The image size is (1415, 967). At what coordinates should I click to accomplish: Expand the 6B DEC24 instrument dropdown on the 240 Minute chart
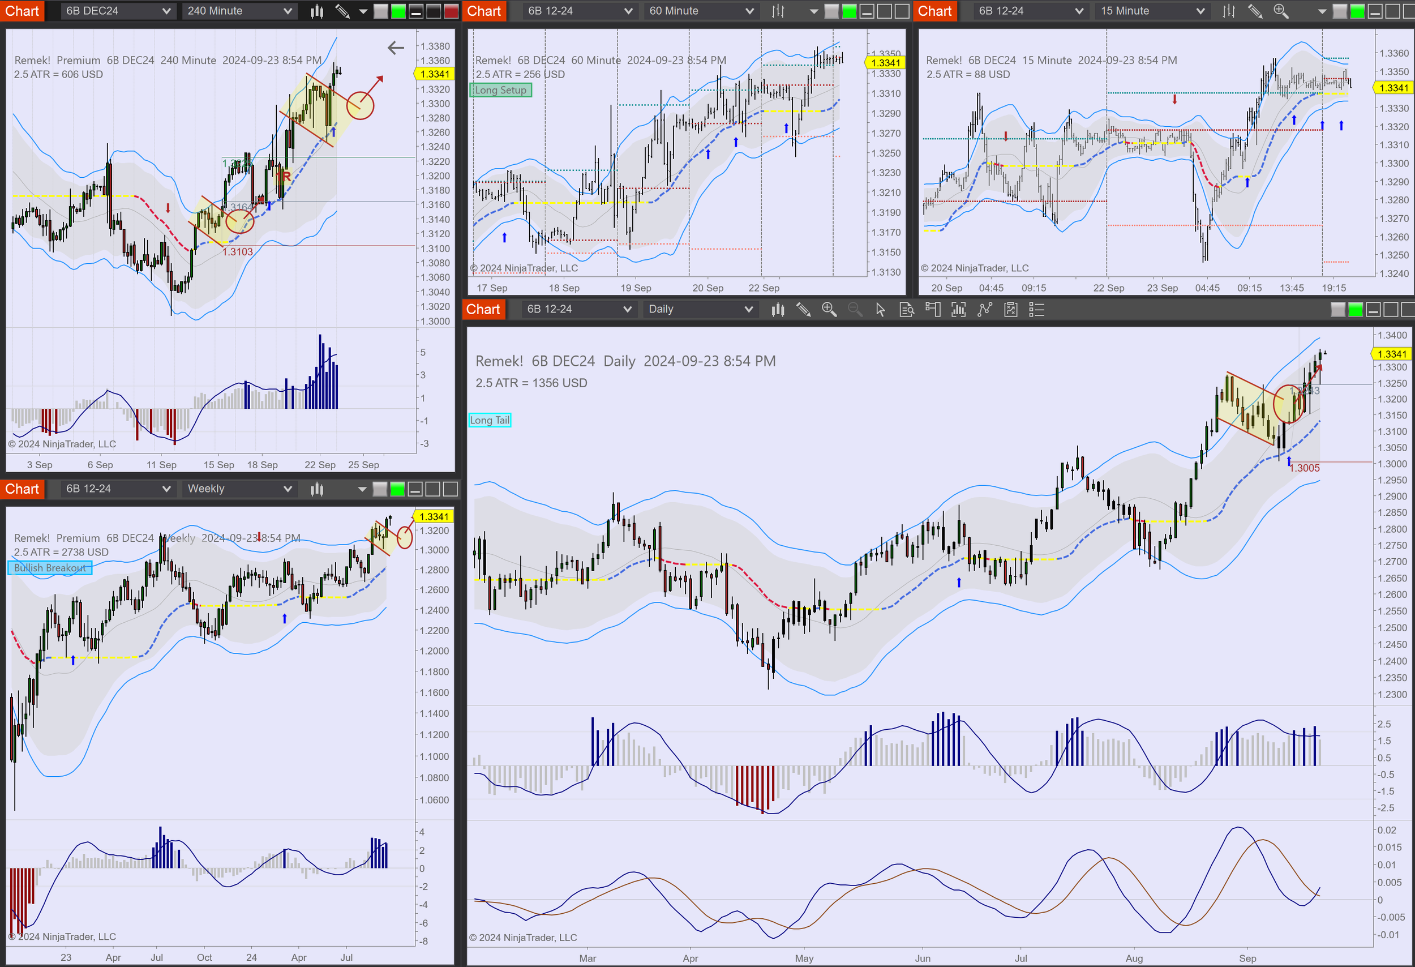tap(118, 10)
